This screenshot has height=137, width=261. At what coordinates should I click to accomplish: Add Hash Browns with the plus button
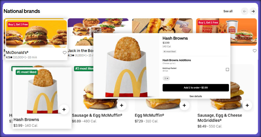pos(64,110)
